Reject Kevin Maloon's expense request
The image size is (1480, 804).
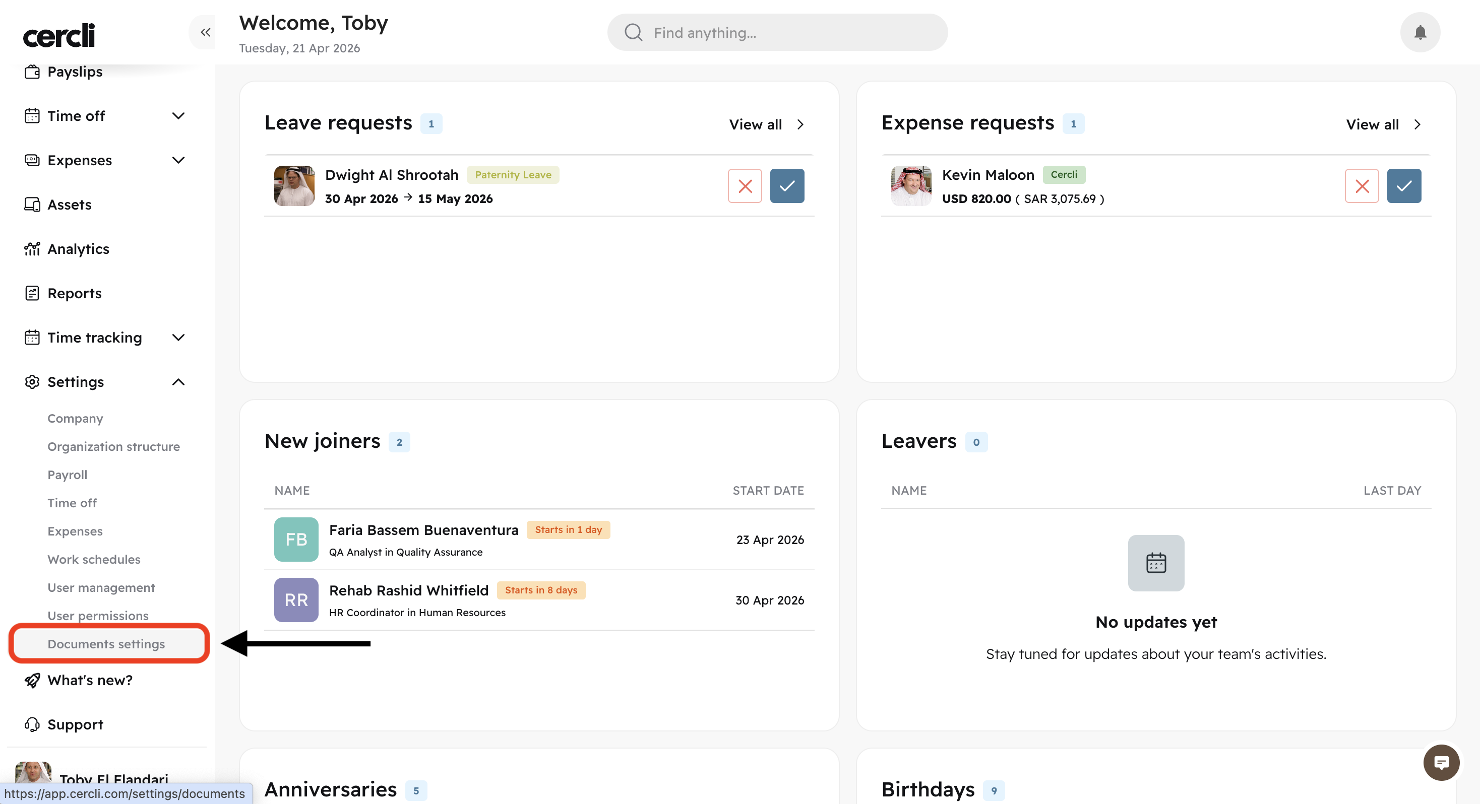coord(1362,186)
